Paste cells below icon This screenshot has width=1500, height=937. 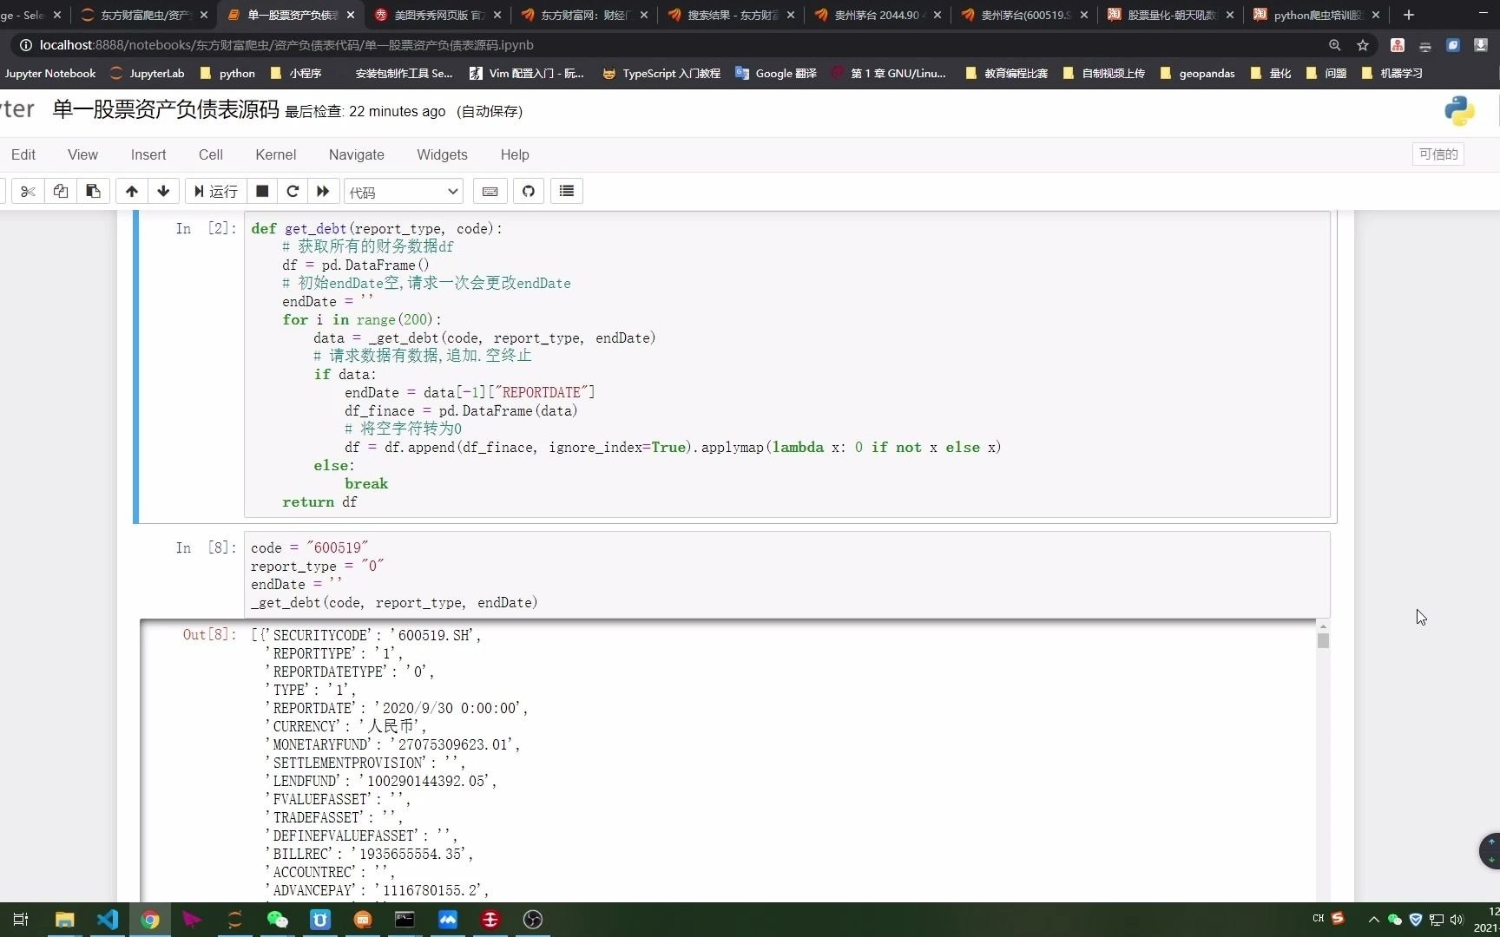[93, 191]
